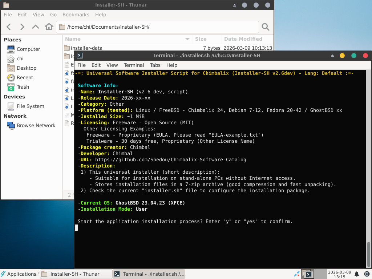
Task: Click the Thunar location path field
Action: click(x=158, y=27)
